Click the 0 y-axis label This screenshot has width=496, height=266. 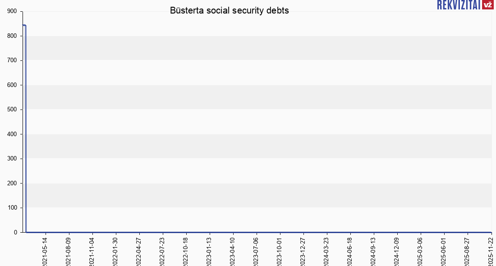click(x=15, y=232)
